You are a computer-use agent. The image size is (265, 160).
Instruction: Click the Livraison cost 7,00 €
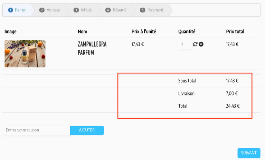click(x=232, y=93)
